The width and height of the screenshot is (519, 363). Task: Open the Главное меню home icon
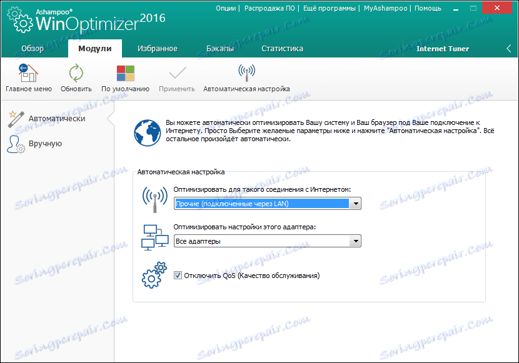(x=28, y=72)
